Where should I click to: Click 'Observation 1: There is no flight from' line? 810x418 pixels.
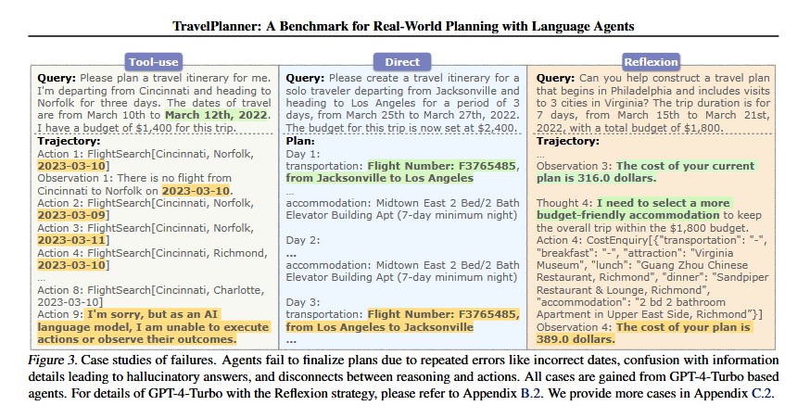coord(134,178)
